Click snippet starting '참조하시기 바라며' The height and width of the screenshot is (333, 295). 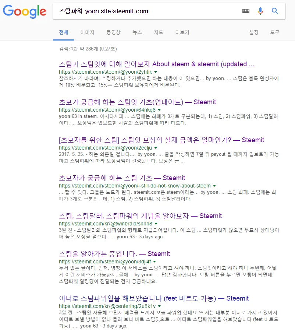pos(169,82)
